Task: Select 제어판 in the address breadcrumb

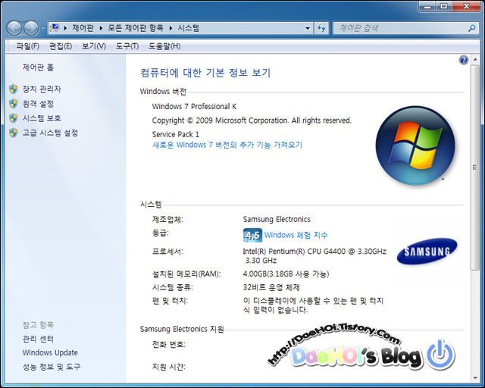Action: click(83, 28)
